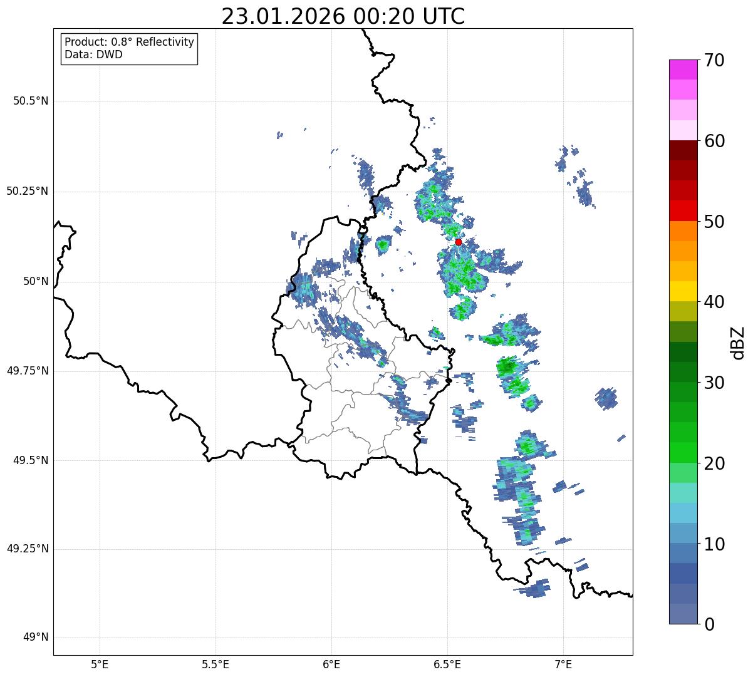Click the bright green swatch just above 20 dBZ
The height and width of the screenshot is (677, 753).
[x=683, y=453]
